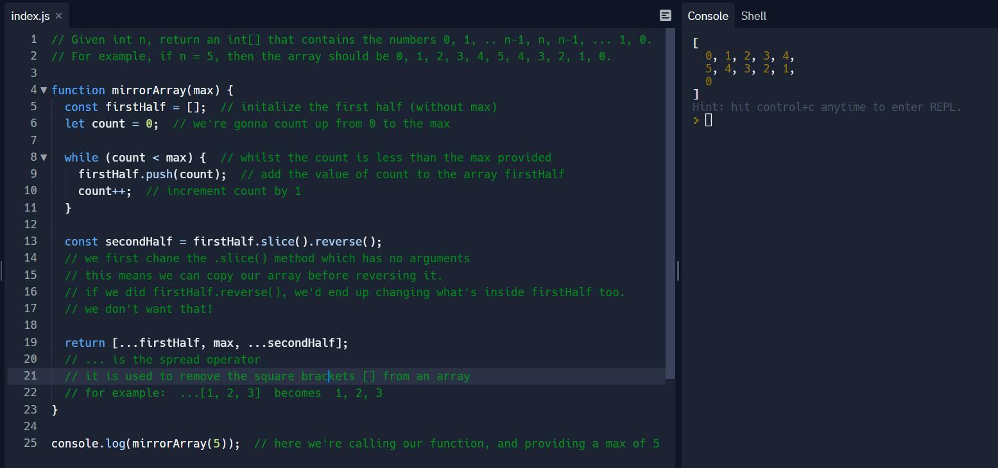Focus the console prompt input cursor
This screenshot has height=468, width=998.
coord(709,121)
